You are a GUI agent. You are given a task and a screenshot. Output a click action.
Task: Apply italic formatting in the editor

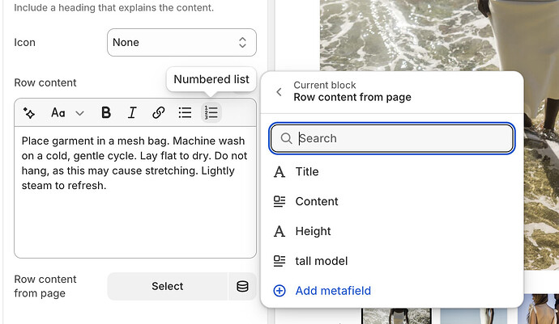[132, 113]
